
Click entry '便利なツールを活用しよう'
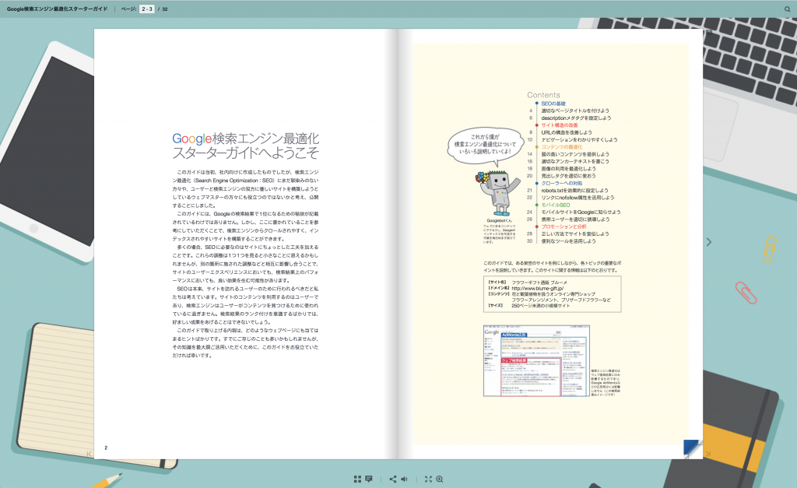pos(568,241)
